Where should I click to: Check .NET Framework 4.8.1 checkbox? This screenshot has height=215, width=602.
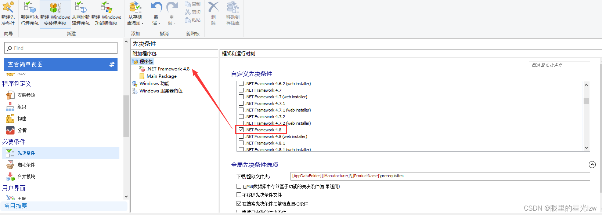(241, 143)
